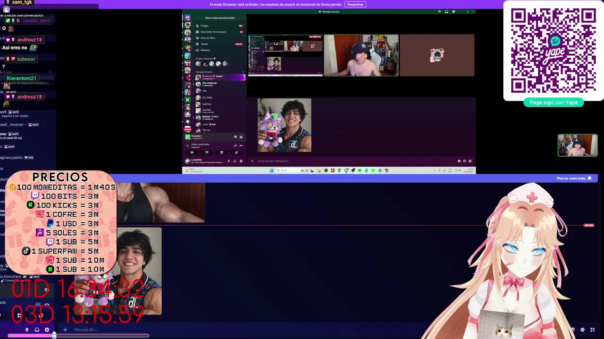Open muscular arm image in large chat
This screenshot has height=339, width=604.
point(161,202)
